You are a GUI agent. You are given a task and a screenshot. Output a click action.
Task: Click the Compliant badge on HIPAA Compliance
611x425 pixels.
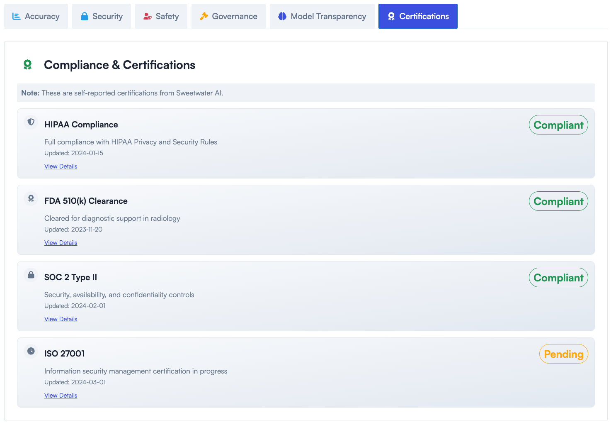coord(558,125)
